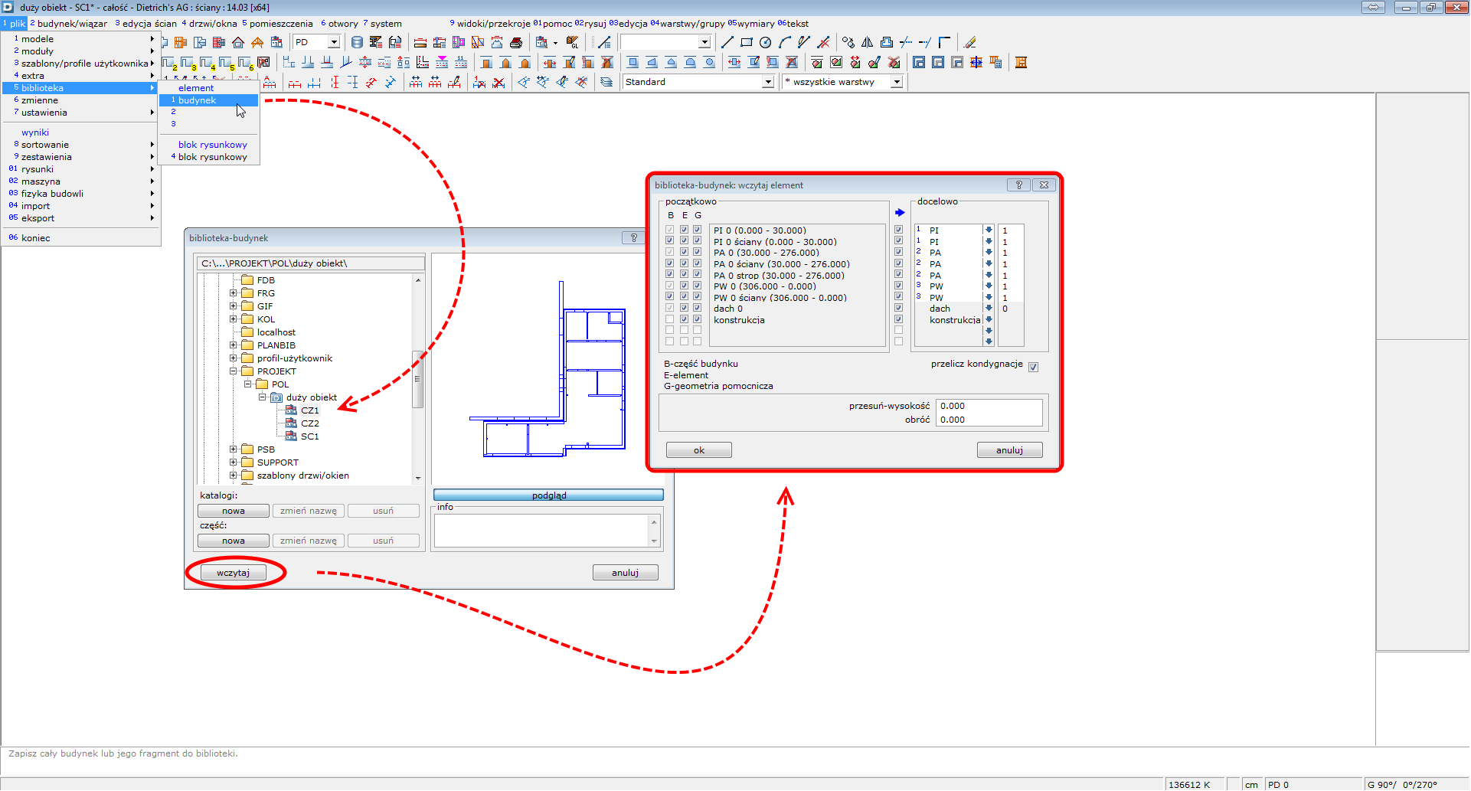
Task: Click the folder tree vertical scrollbar
Action: tap(418, 379)
